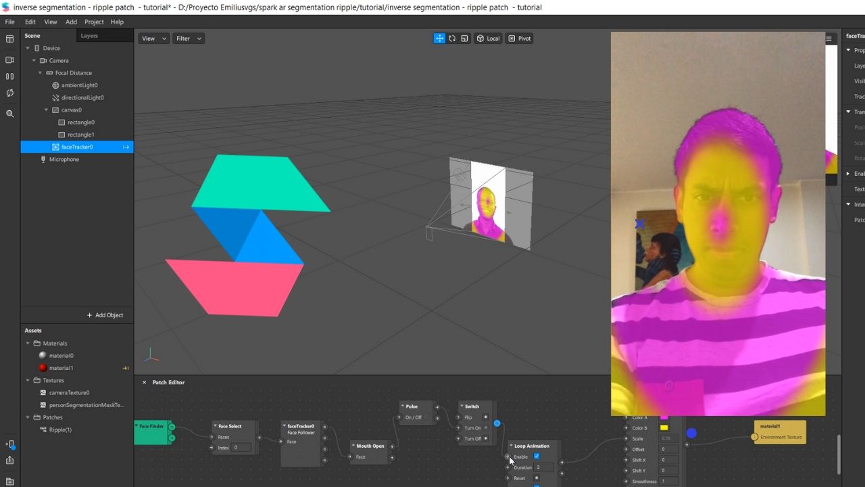Click the restart/sync icon in the left sidebar
The height and width of the screenshot is (487, 865).
point(9,93)
